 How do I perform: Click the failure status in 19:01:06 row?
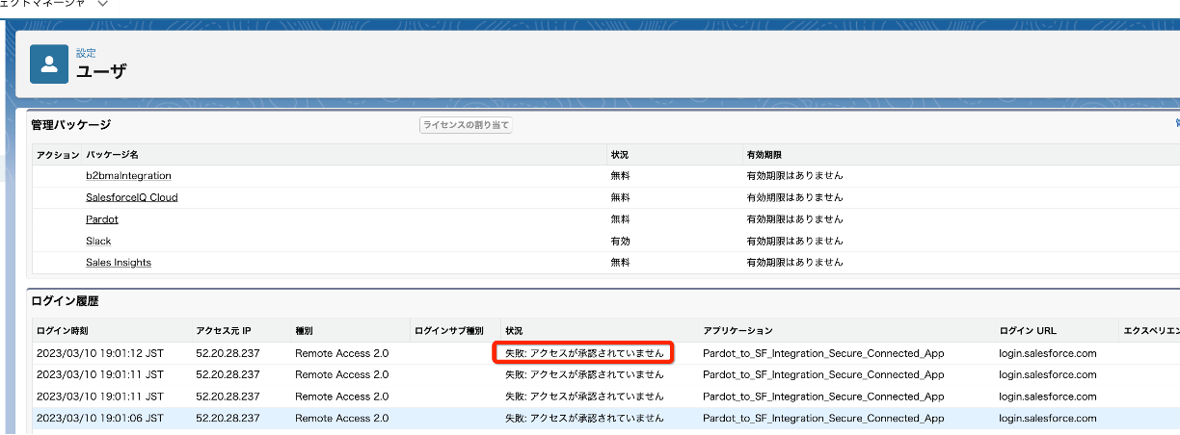(584, 418)
